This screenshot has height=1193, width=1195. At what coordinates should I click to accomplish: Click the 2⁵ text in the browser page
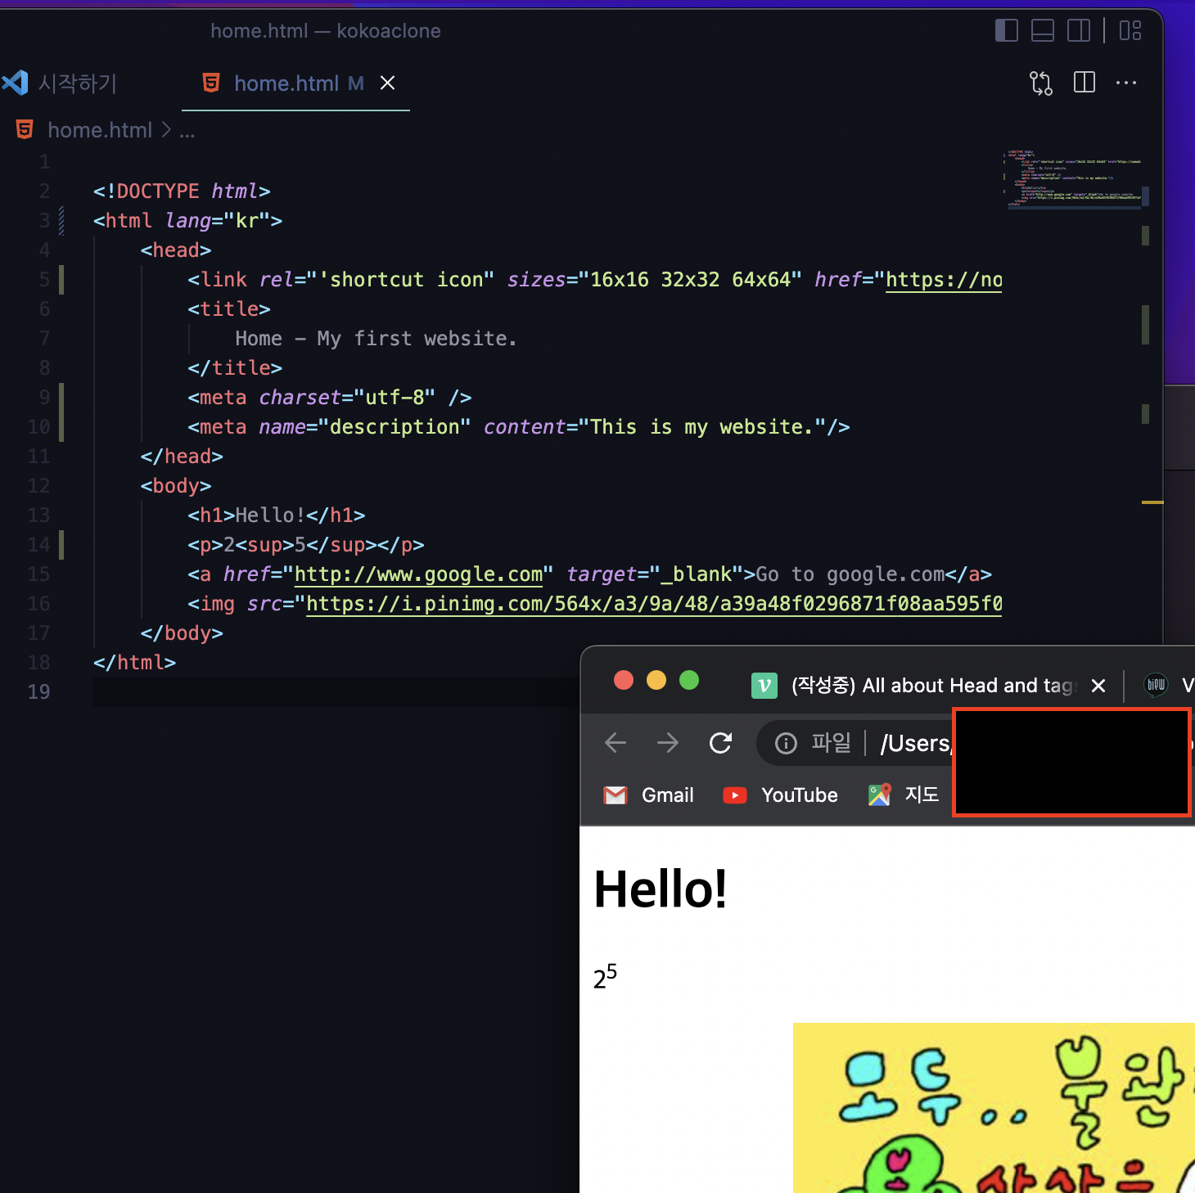606,976
